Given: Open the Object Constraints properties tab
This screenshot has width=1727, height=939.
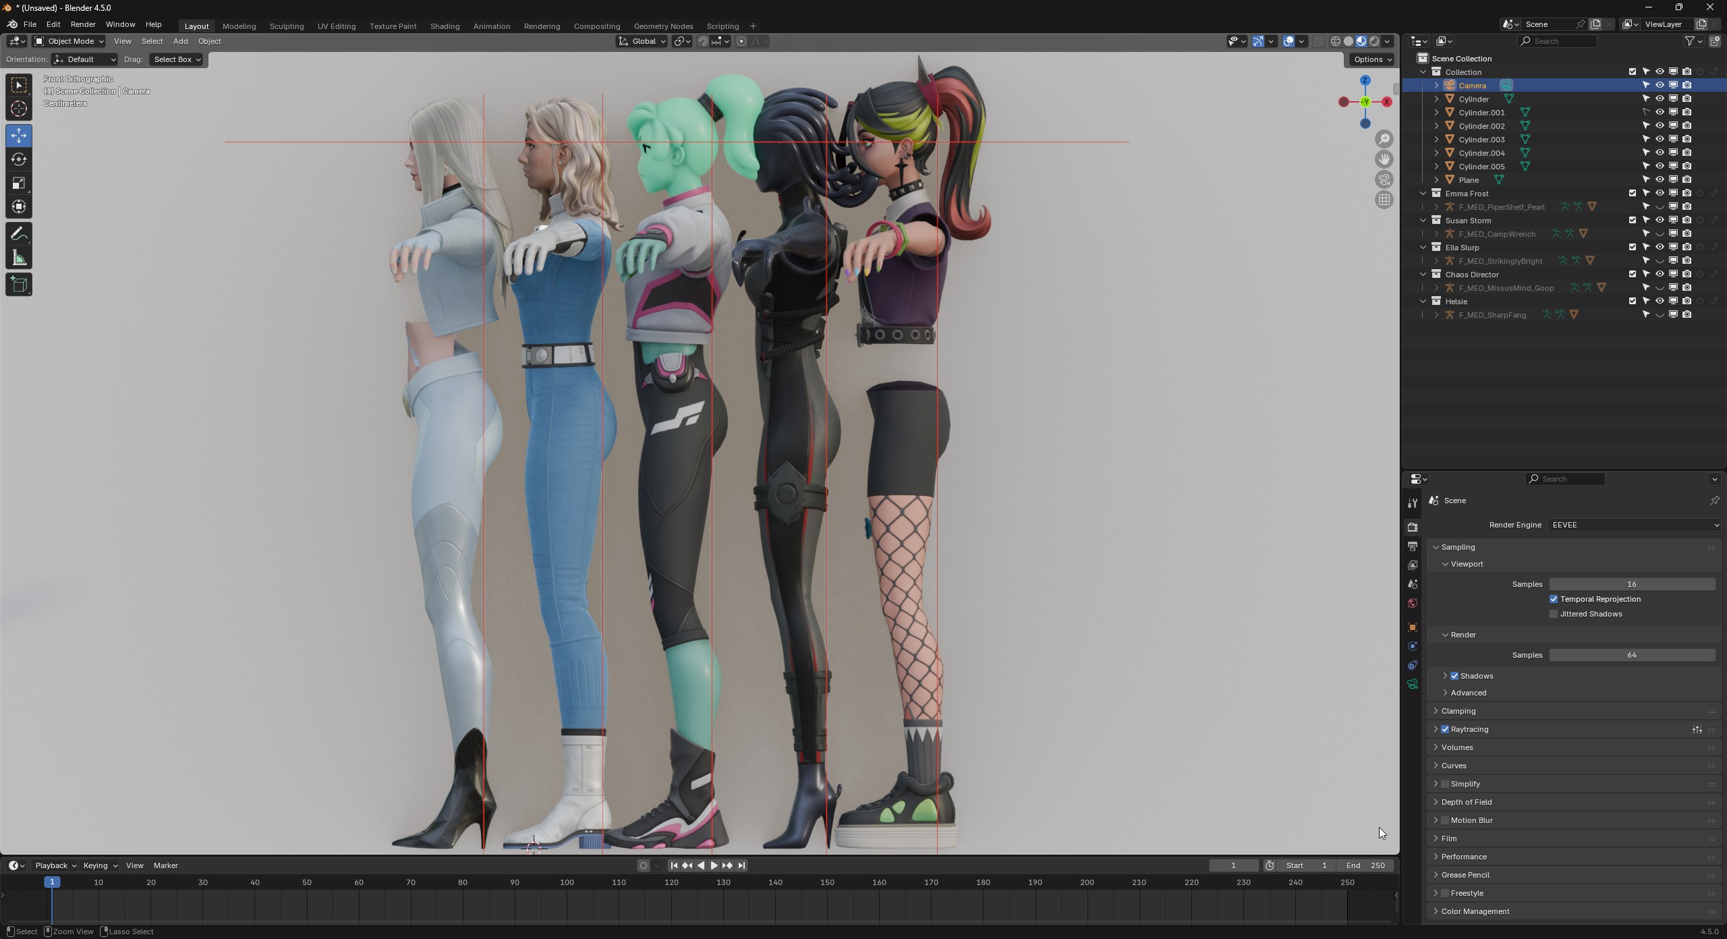Looking at the screenshot, I should [x=1413, y=665].
